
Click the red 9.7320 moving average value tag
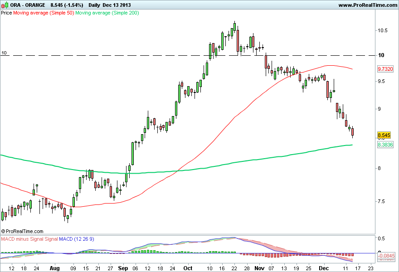pyautogui.click(x=385, y=69)
